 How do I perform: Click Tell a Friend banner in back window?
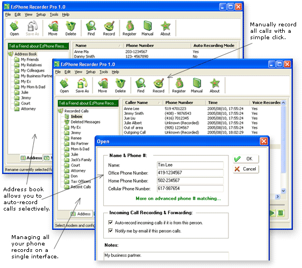click(x=38, y=46)
